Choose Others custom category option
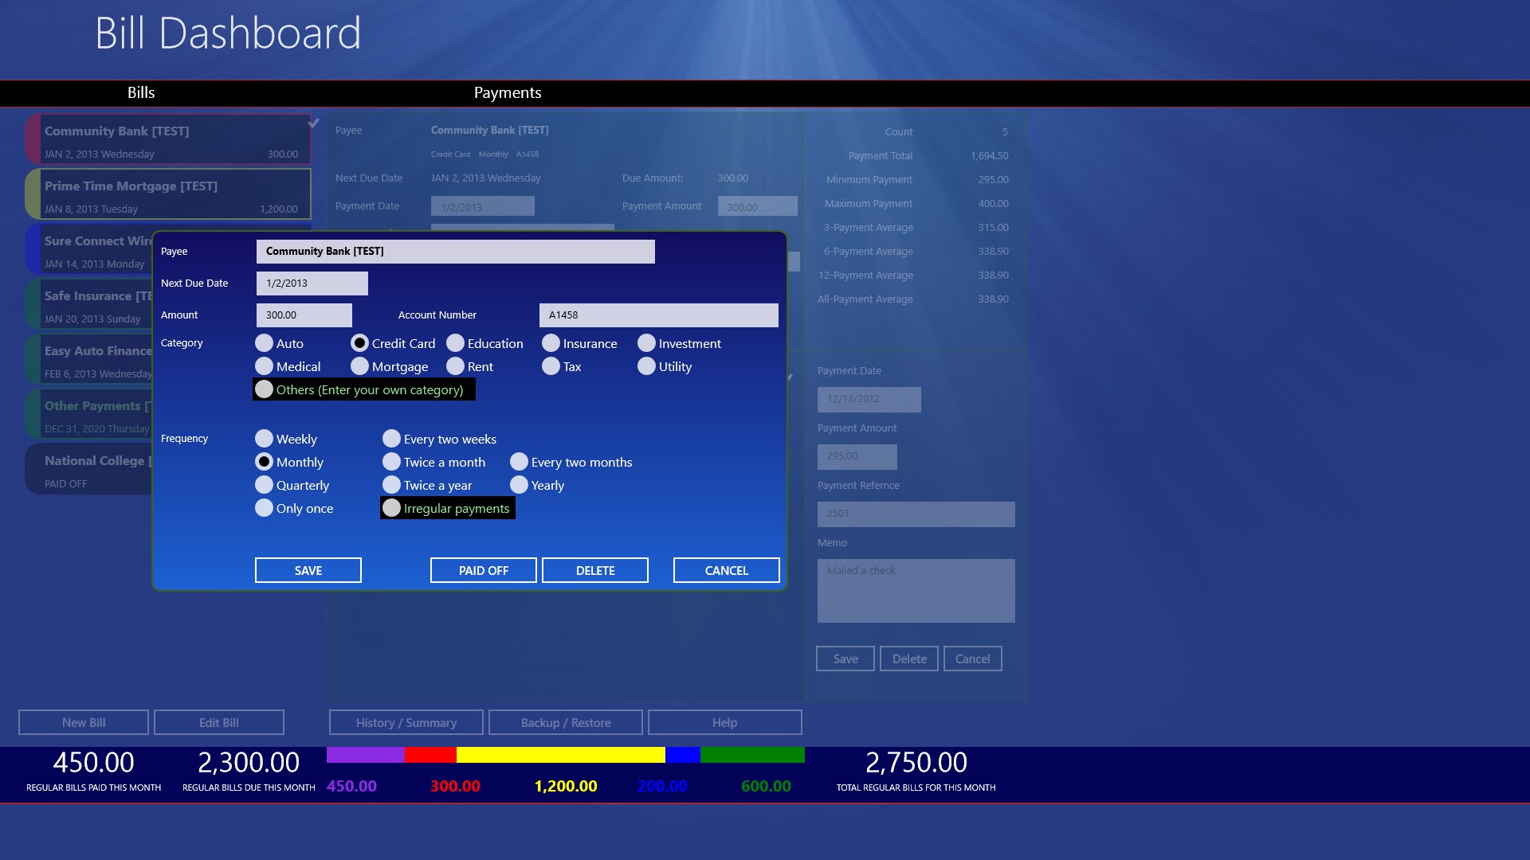 264,389
